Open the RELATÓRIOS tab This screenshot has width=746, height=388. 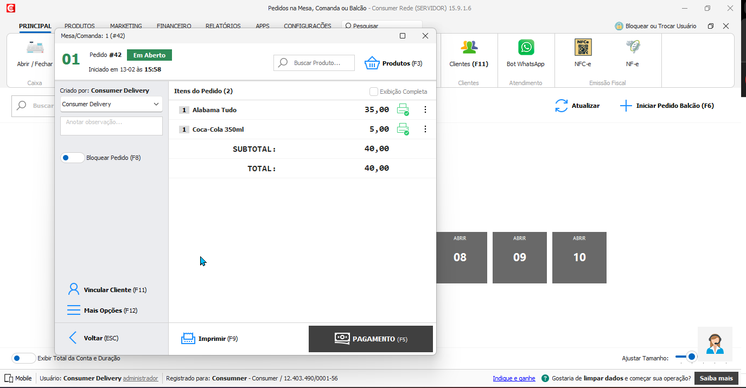pos(222,26)
